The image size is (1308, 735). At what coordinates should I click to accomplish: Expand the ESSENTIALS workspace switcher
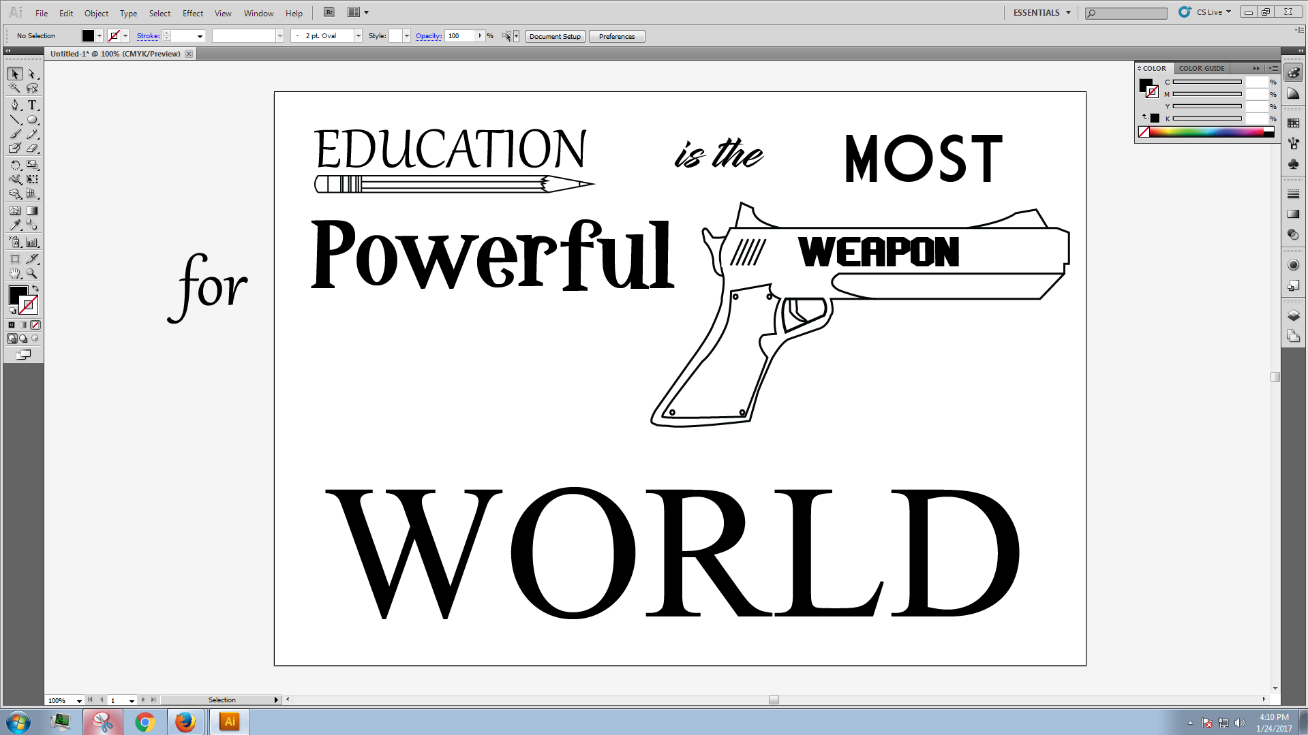(x=1041, y=12)
